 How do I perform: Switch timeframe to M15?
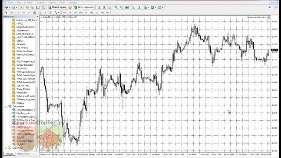tap(75, 13)
